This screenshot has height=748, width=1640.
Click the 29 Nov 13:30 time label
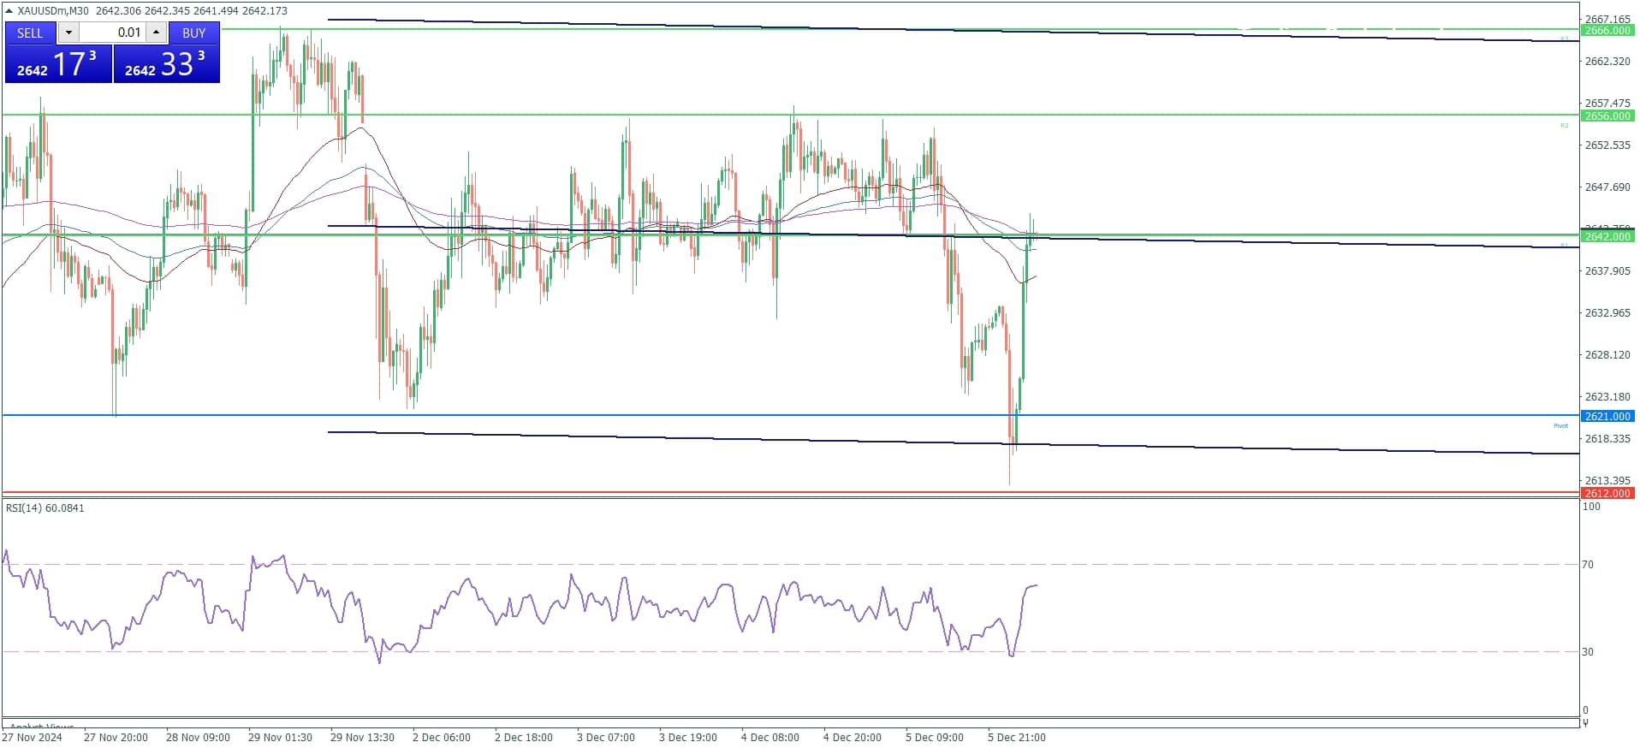[x=362, y=737]
